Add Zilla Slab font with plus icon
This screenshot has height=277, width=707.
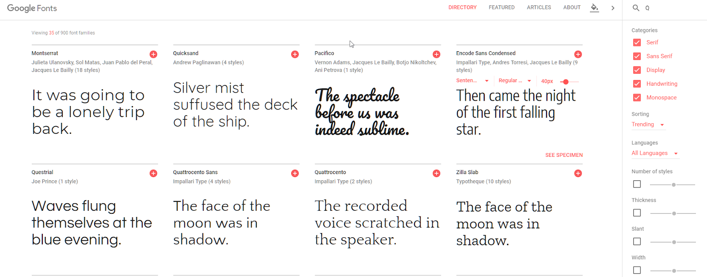[578, 173]
